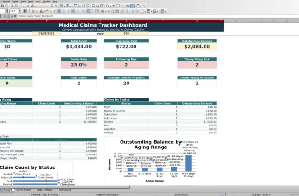Expand the background color dropdown arrow

(50, 11)
